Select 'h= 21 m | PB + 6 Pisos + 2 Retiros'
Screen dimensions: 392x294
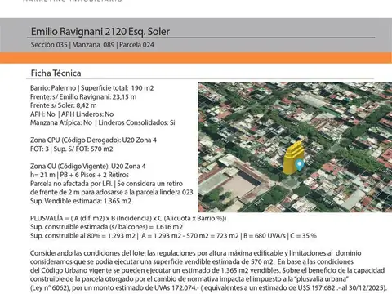coord(79,175)
